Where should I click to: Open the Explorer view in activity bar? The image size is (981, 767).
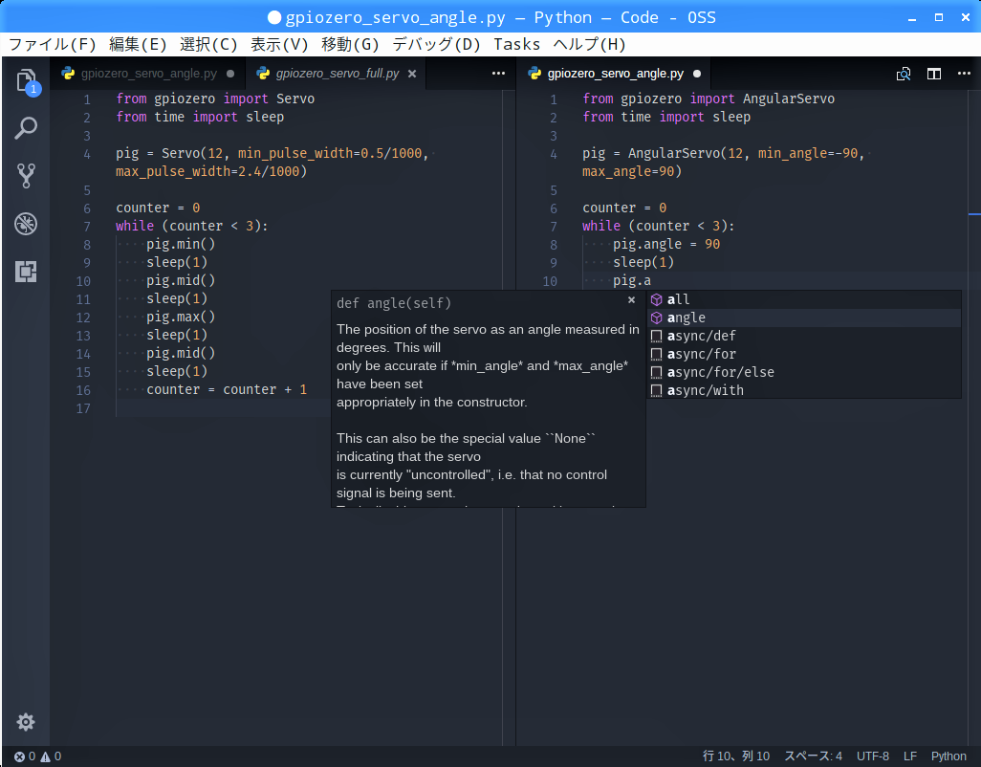pyautogui.click(x=26, y=81)
